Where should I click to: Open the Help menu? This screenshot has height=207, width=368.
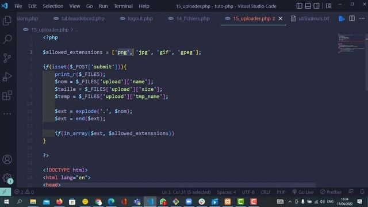click(x=144, y=6)
